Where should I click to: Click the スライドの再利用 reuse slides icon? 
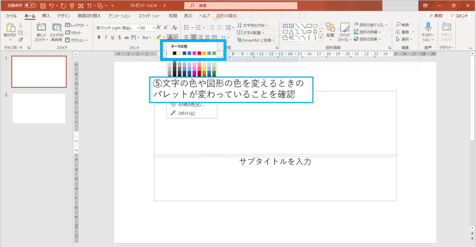click(x=57, y=27)
